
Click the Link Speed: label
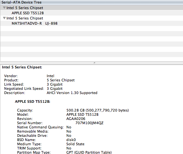(14, 84)
